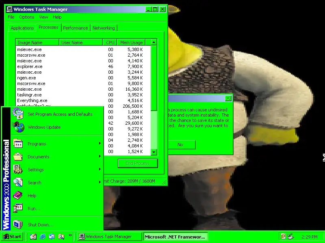Open the File menu in Task Manager
This screenshot has height=243, width=325.
(11, 17)
